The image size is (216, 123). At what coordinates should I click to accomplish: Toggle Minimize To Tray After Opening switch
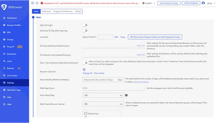pyautogui.click(x=85, y=31)
